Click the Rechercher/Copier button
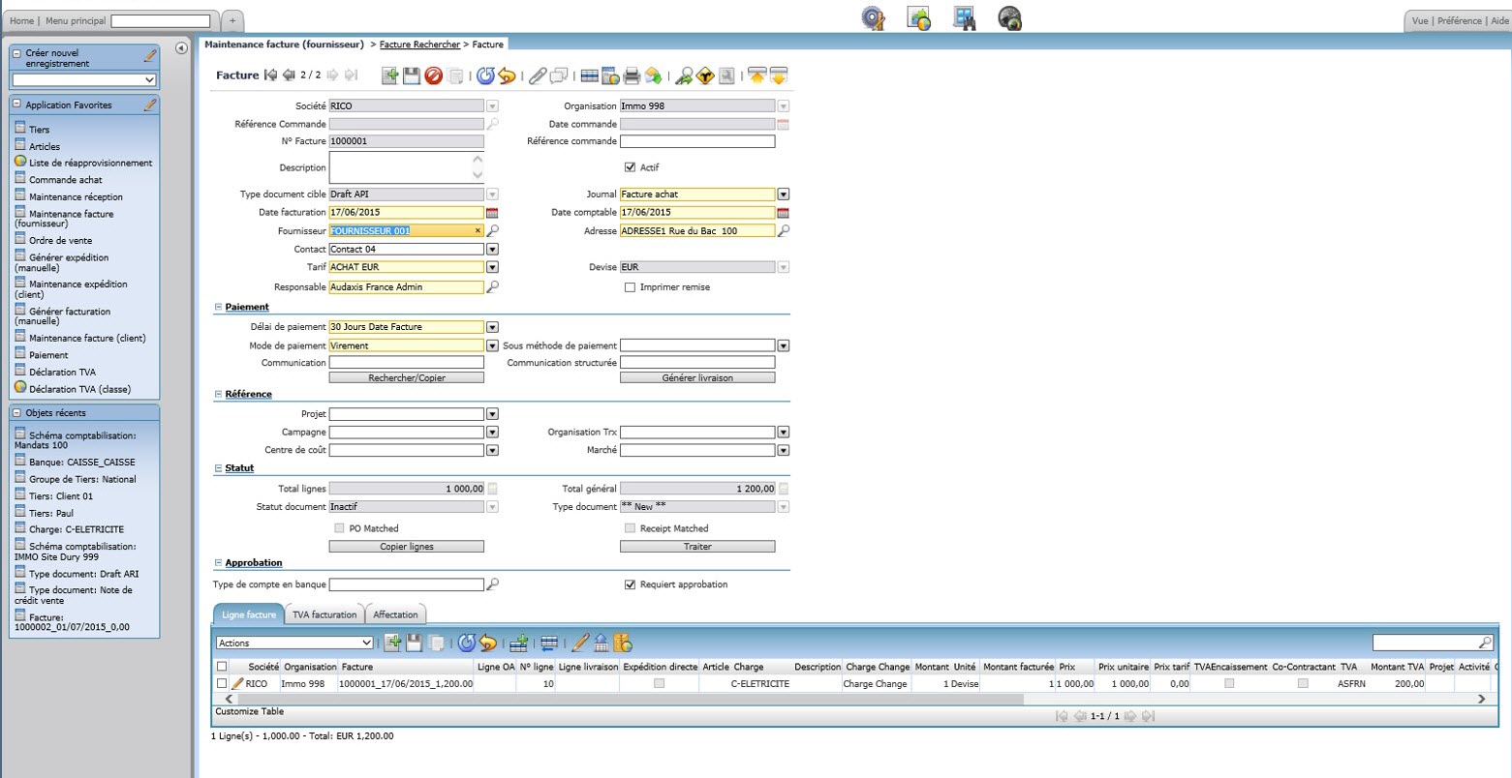1512x778 pixels. [x=407, y=377]
